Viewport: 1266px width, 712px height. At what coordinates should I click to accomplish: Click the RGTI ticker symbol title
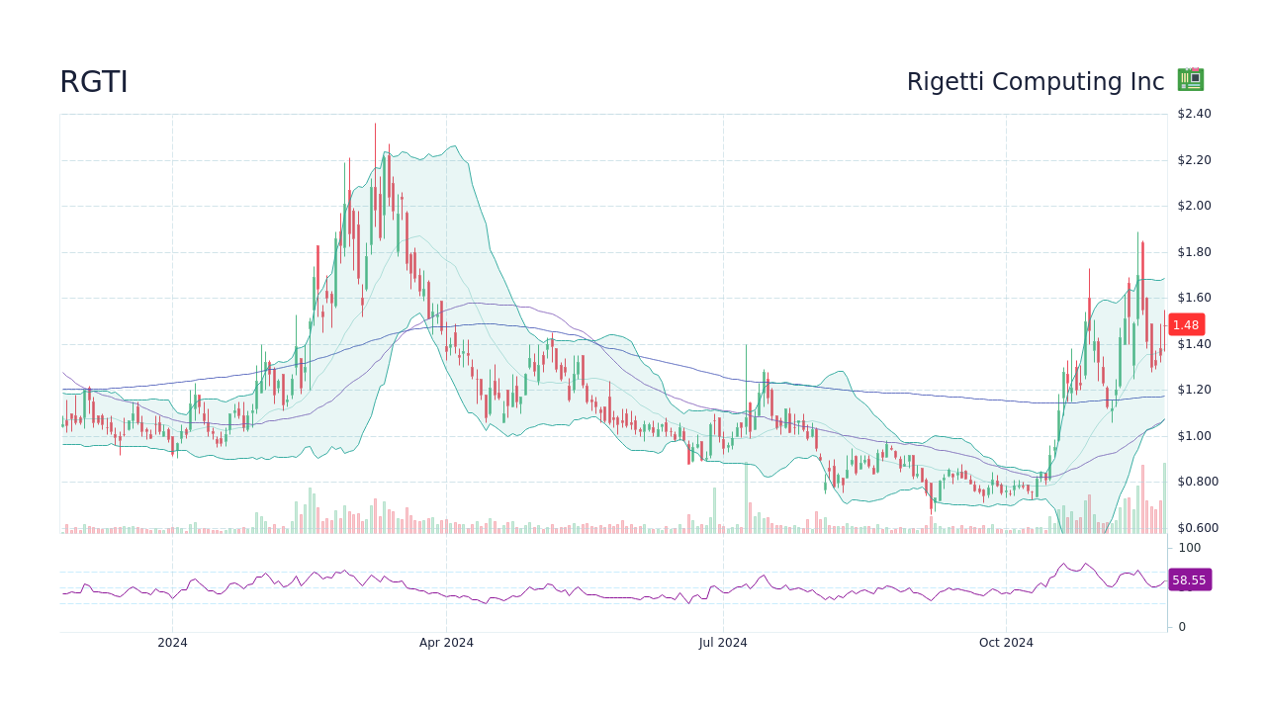[x=94, y=82]
